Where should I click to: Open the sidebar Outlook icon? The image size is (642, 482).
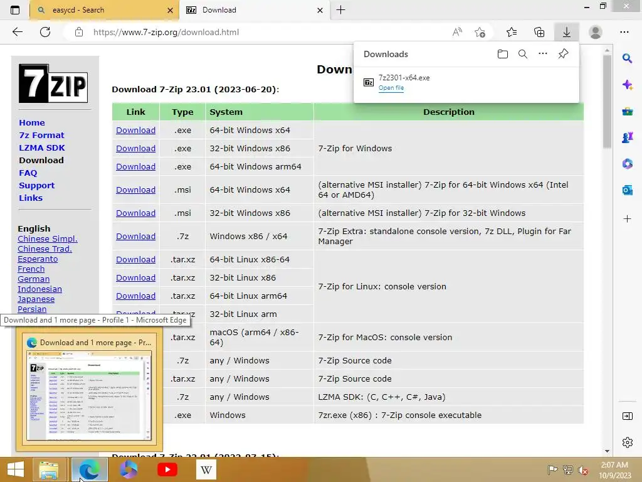pyautogui.click(x=627, y=190)
